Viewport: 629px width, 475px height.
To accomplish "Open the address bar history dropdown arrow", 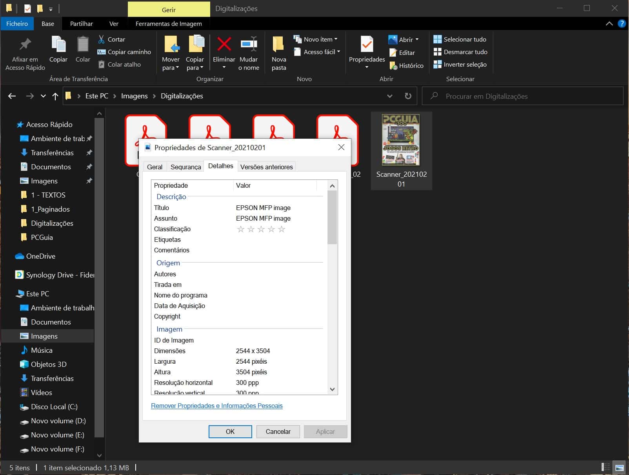I will pos(389,96).
